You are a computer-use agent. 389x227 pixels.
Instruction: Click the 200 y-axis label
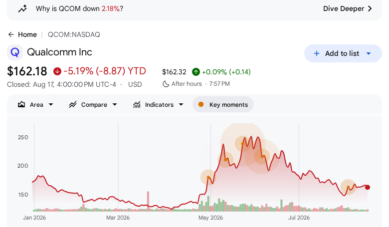pyautogui.click(x=22, y=166)
